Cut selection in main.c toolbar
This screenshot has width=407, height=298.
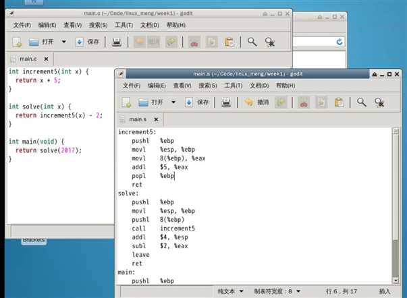pyautogui.click(x=194, y=42)
